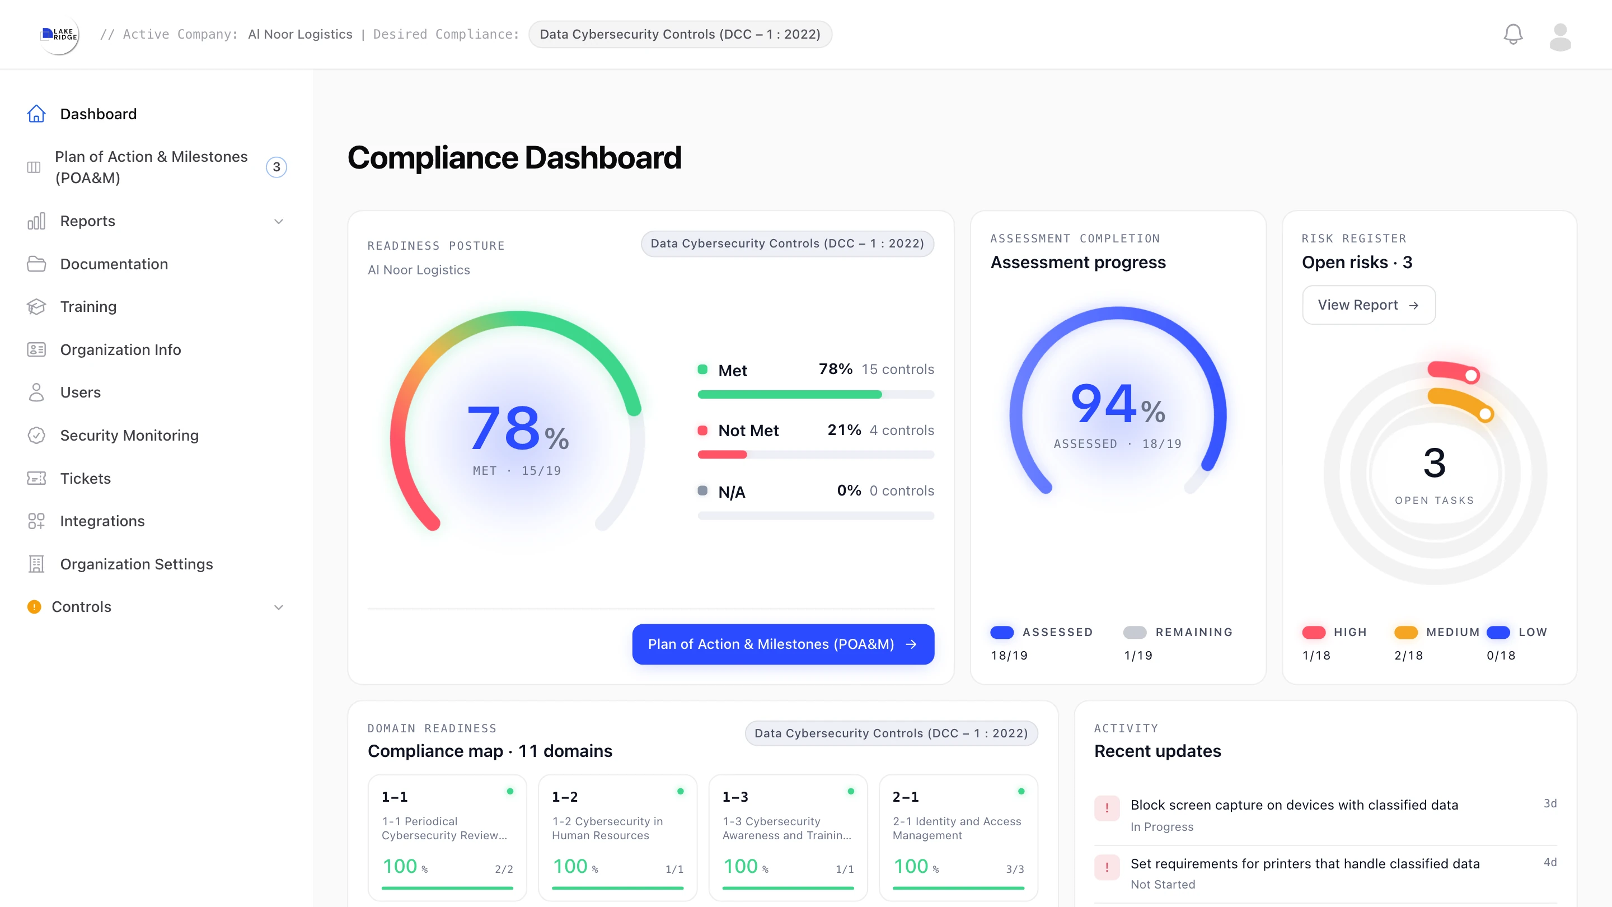Click the Dashboard home icon
This screenshot has height=907, width=1612.
pyautogui.click(x=36, y=114)
